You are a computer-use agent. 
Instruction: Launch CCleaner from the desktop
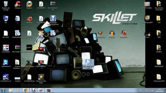pyautogui.click(x=18, y=5)
